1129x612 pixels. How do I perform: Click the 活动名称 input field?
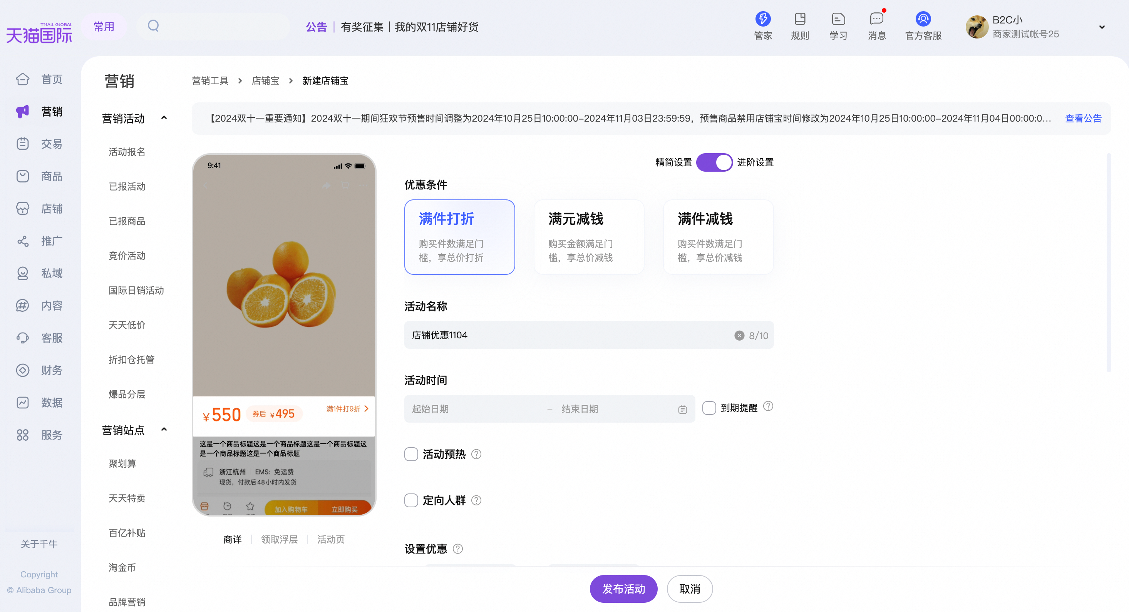tap(589, 335)
